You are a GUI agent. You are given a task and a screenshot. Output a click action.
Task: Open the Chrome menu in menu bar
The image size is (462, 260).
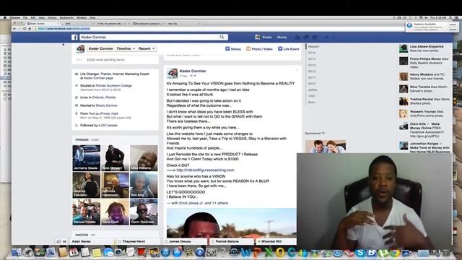(x=14, y=18)
